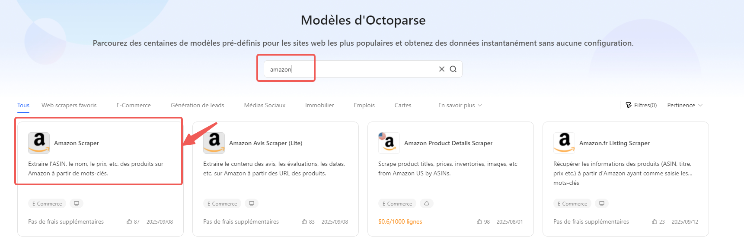Go to Web scrapers favoris tab

pos(69,105)
